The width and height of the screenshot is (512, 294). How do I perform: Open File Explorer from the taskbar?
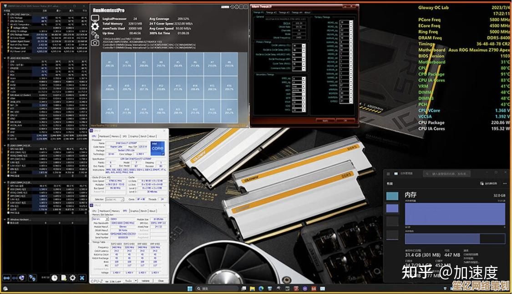point(253,289)
